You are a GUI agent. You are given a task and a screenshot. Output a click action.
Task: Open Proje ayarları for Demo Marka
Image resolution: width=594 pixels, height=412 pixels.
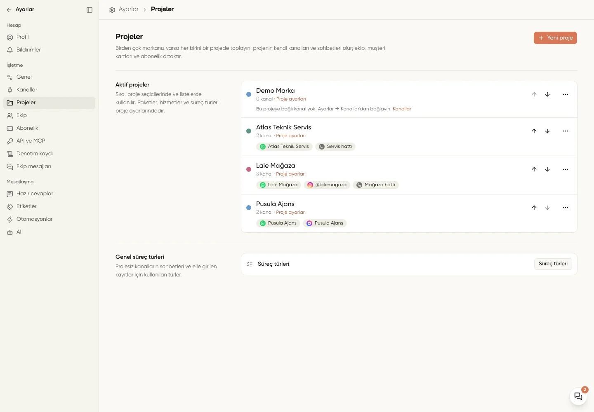pos(291,99)
